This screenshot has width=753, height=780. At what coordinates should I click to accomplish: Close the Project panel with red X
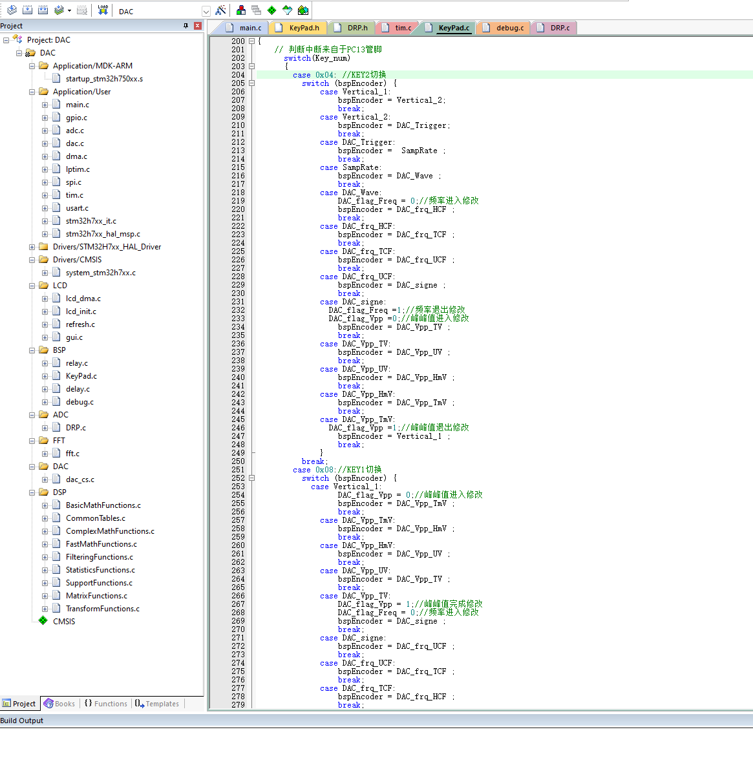pos(198,26)
